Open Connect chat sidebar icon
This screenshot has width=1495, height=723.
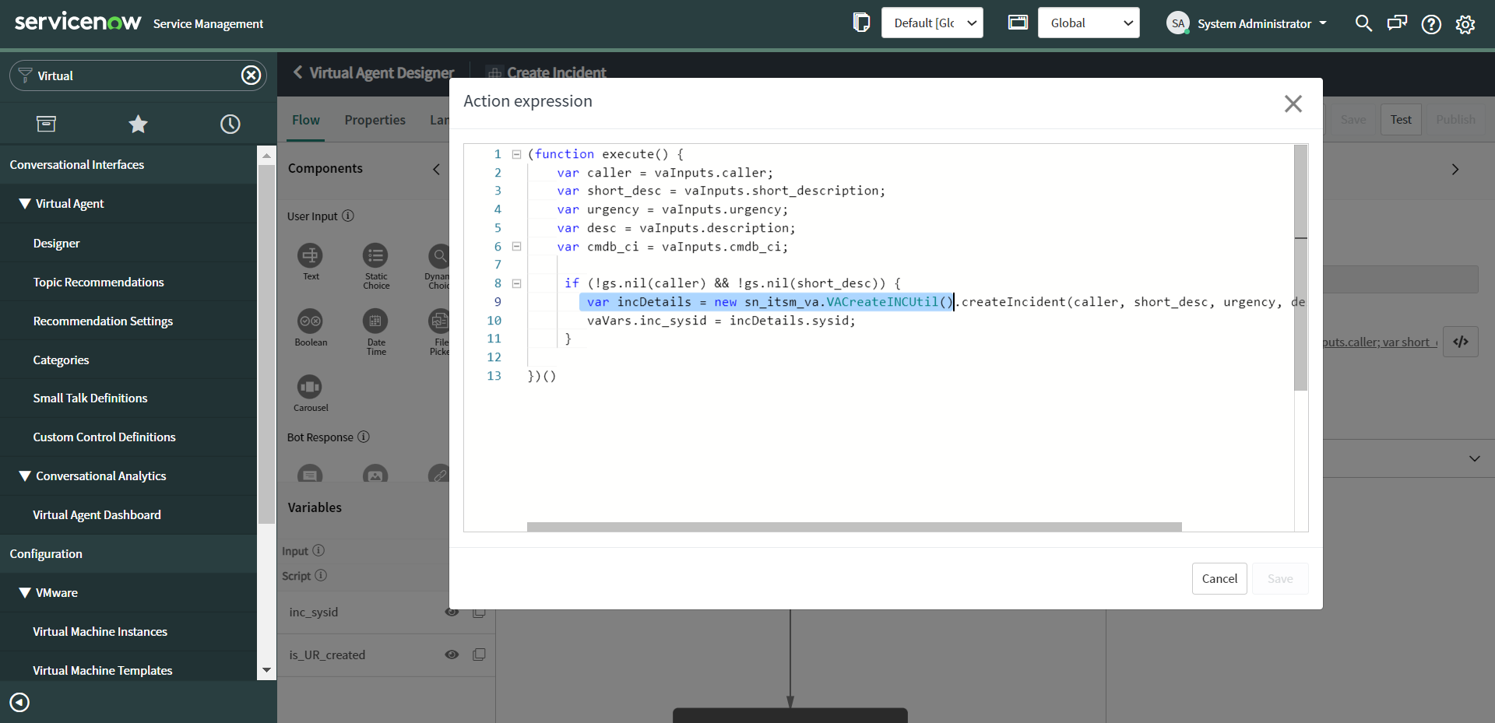[x=1397, y=23]
